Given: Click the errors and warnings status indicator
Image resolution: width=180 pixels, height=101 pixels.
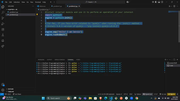Looking at the screenshot, I should [8, 94].
